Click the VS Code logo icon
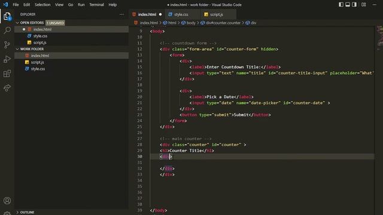Viewport: 383px width, 215px height. point(5,4)
